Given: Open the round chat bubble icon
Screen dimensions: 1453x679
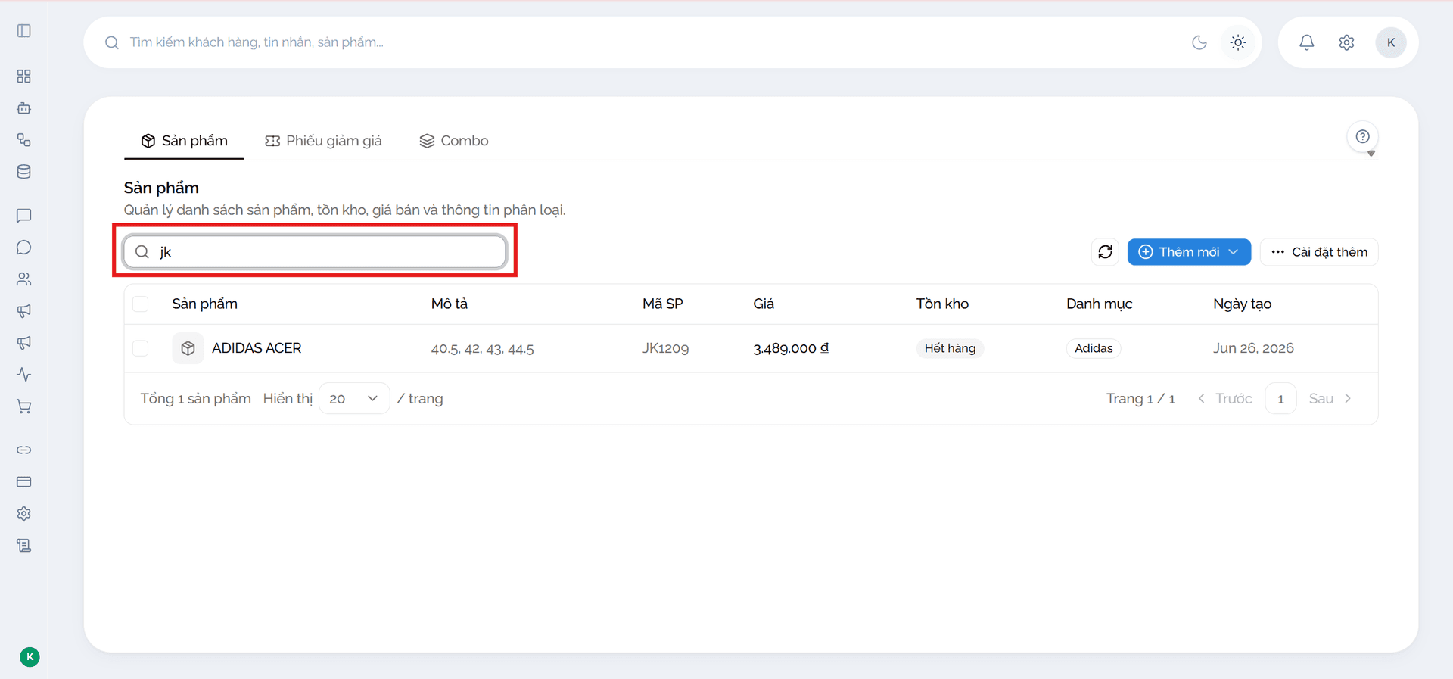Looking at the screenshot, I should click(x=24, y=248).
